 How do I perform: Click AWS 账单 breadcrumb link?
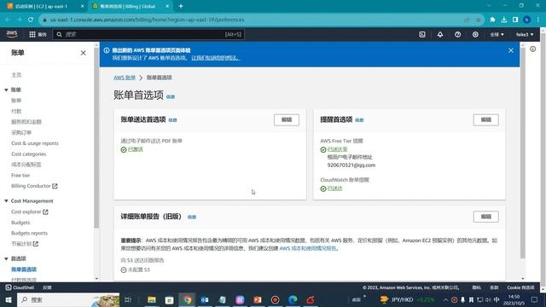pos(125,78)
